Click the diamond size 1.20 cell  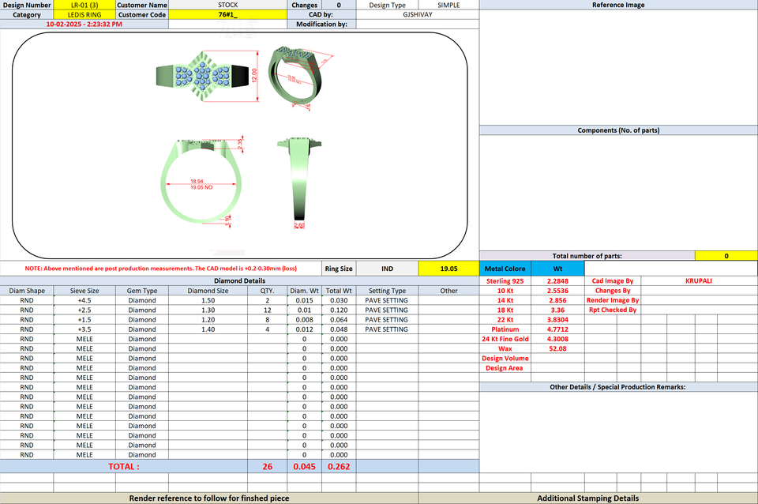pos(208,320)
